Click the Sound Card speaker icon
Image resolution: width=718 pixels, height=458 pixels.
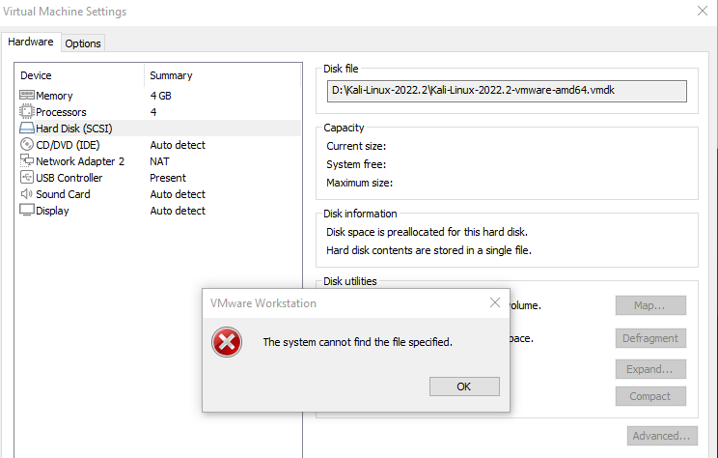tap(27, 194)
